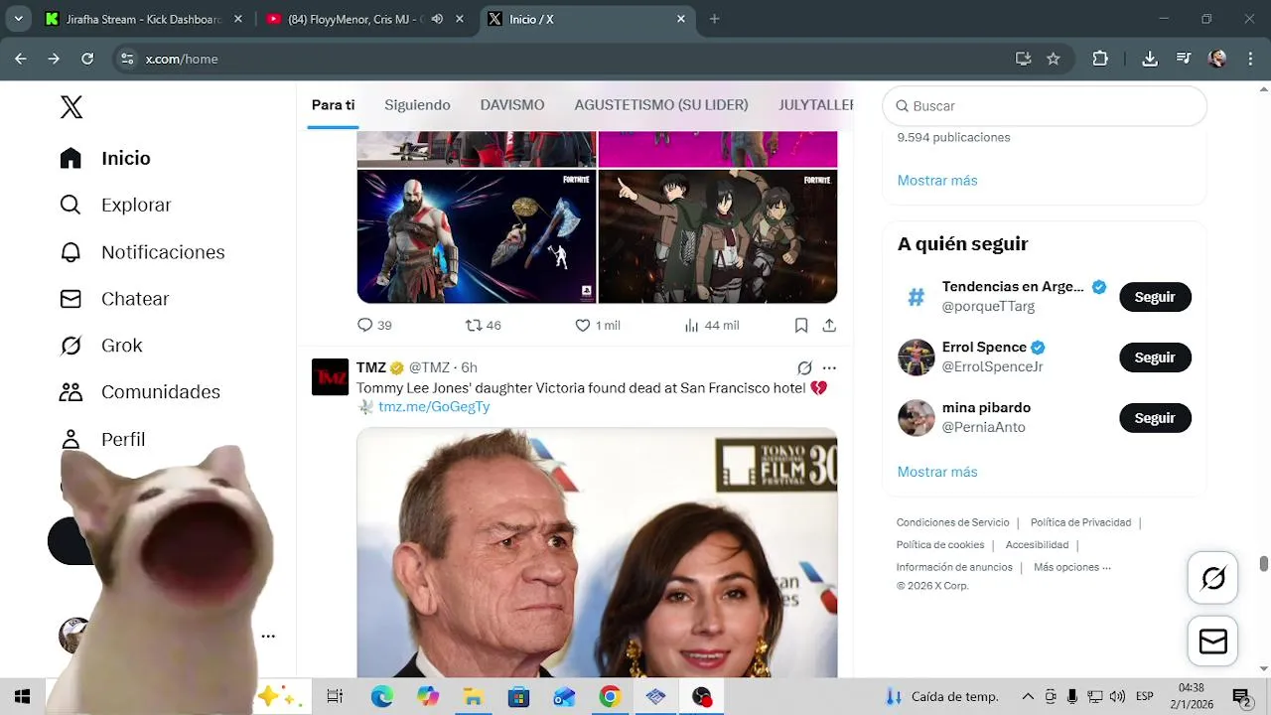
Task: Open Microsoft Edge from taskbar
Action: click(382, 696)
